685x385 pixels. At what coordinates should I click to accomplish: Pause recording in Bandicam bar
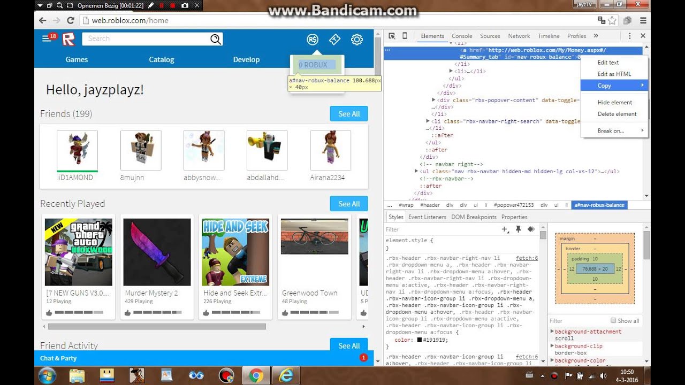(x=161, y=5)
